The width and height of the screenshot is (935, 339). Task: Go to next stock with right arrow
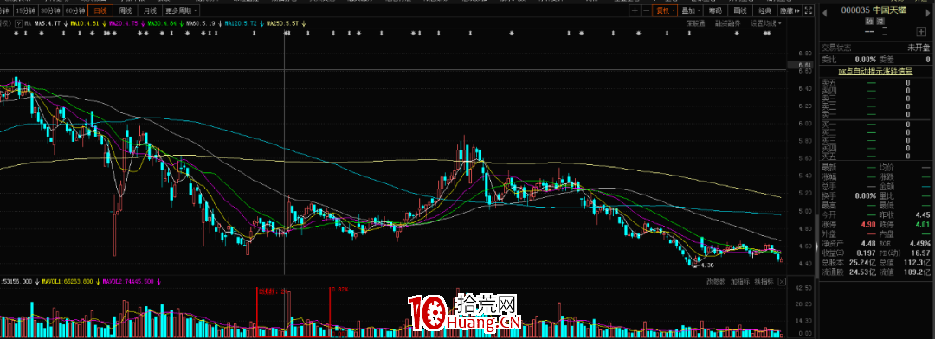(928, 13)
